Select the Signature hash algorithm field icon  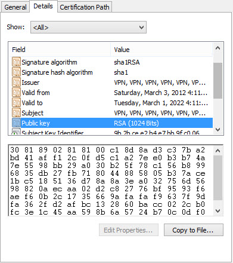[x=16, y=72]
